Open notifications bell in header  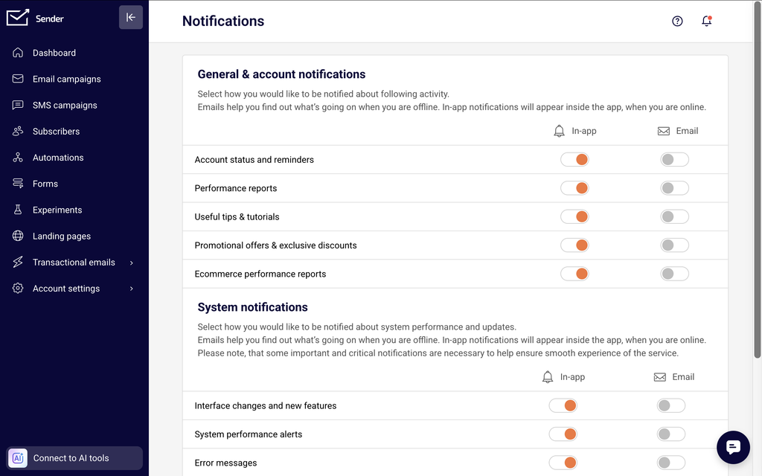pos(707,21)
